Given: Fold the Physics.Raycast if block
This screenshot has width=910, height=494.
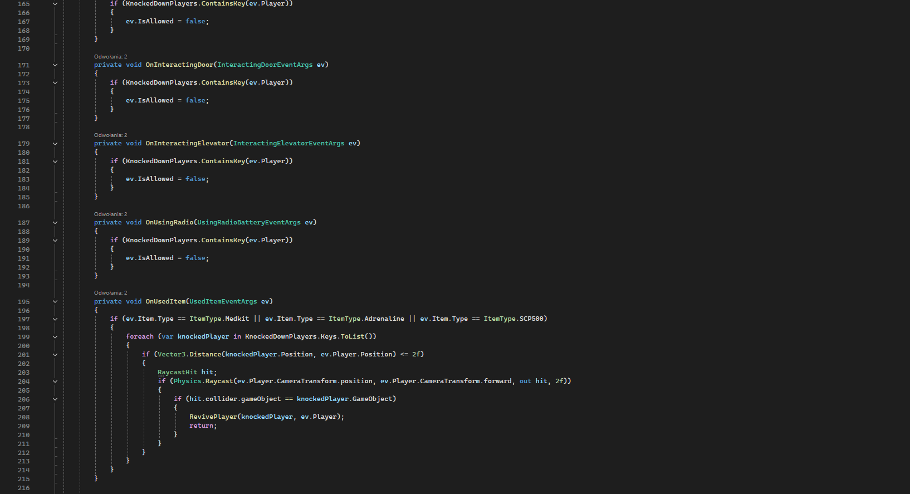Looking at the screenshot, I should pyautogui.click(x=55, y=381).
